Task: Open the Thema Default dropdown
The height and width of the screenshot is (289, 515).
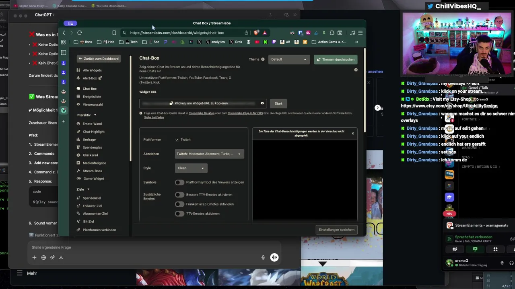Action: click(289, 59)
